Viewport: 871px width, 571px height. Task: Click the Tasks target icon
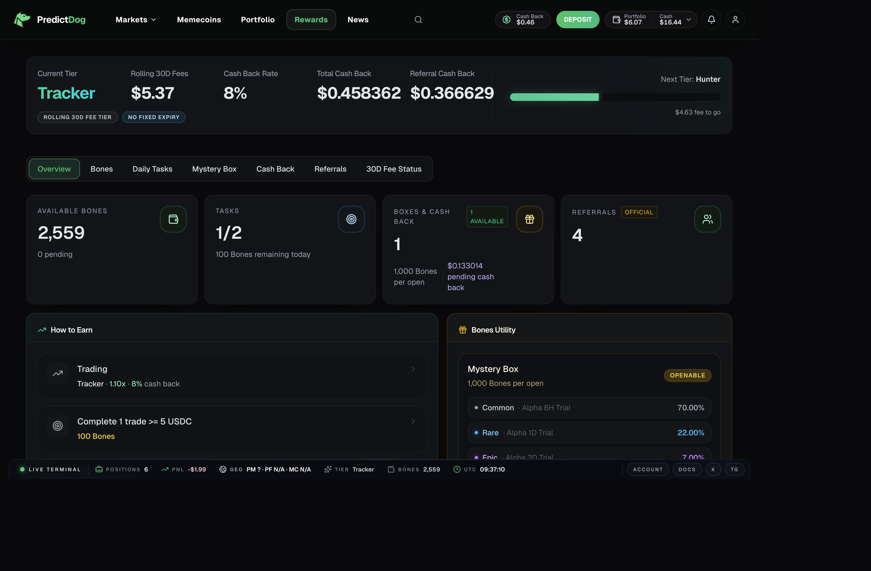click(351, 219)
